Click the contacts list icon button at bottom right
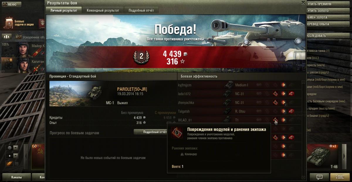This screenshot has width=352, height=182. 340,177
